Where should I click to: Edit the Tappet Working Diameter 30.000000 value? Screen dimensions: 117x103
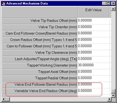pyautogui.click(x=94, y=66)
